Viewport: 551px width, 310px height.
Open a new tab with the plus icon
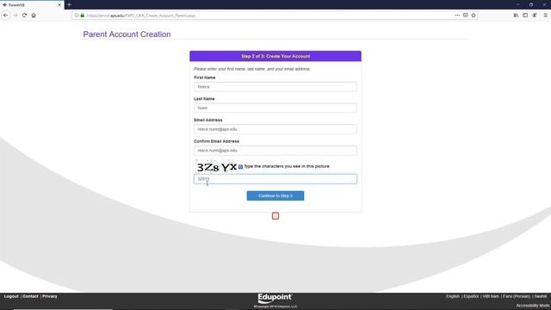click(69, 5)
